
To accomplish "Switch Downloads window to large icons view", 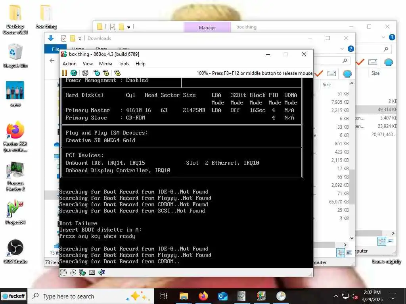I will [x=349, y=253].
